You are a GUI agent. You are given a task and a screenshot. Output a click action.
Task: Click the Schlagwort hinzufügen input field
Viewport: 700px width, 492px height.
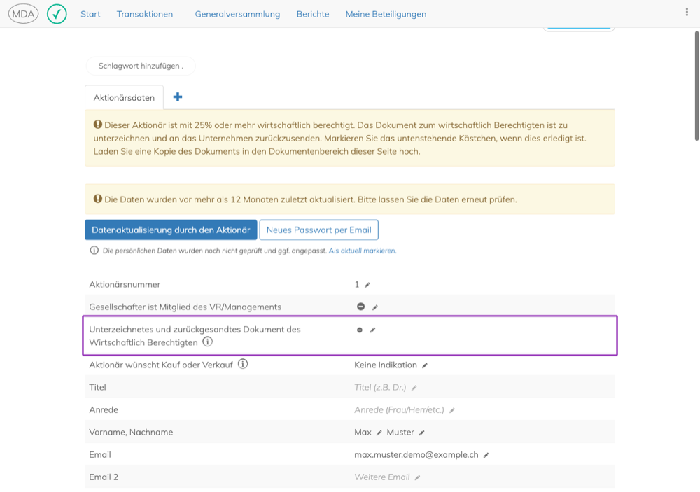(x=141, y=66)
